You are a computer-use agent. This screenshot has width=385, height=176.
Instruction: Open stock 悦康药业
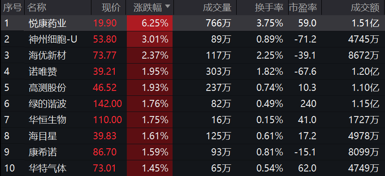tap(47, 23)
